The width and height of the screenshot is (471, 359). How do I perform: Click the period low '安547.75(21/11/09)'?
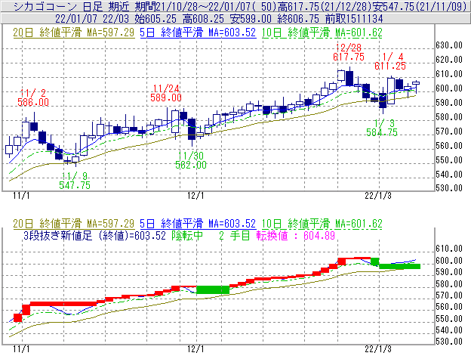click(419, 6)
